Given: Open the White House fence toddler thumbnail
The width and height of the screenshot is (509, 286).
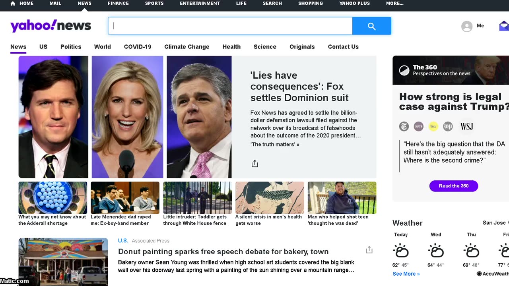Looking at the screenshot, I should pyautogui.click(x=197, y=198).
